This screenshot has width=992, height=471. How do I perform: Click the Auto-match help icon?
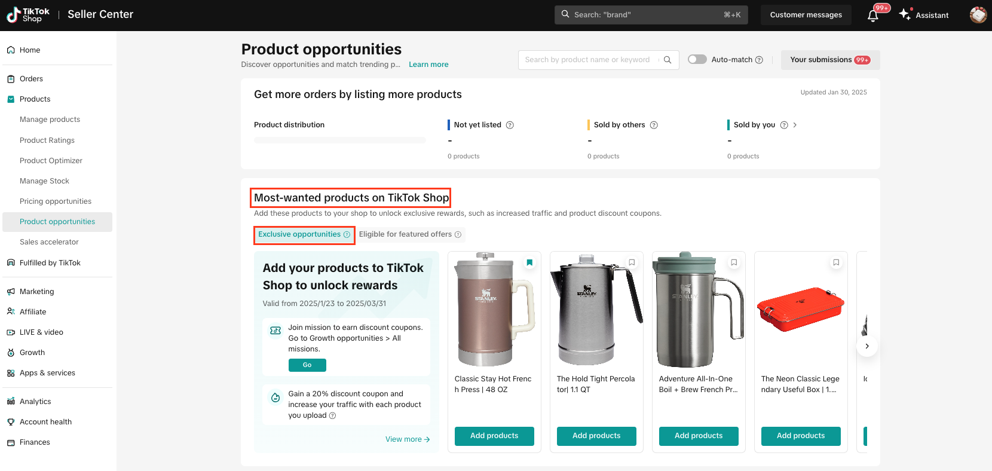pyautogui.click(x=759, y=60)
